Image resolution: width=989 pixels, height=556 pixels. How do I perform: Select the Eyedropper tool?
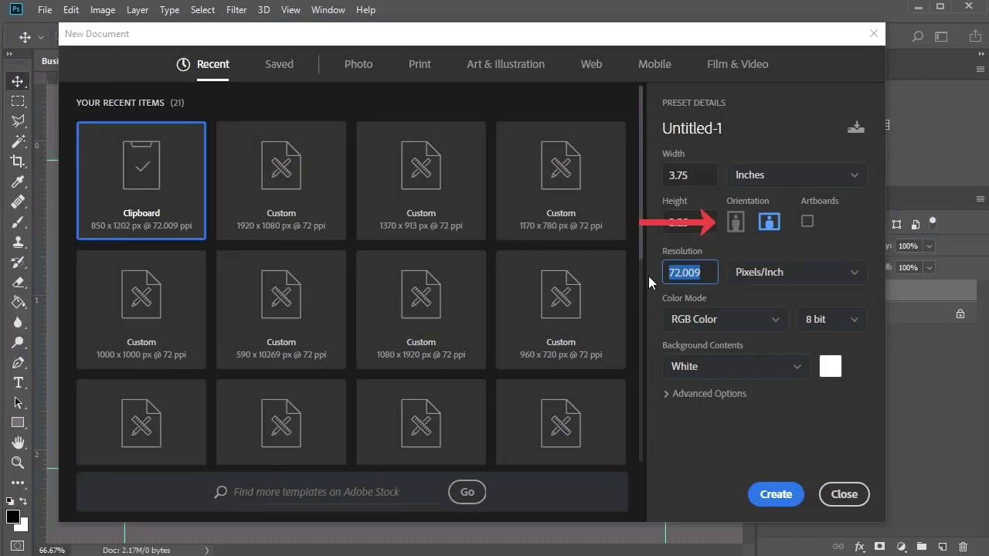(x=17, y=182)
